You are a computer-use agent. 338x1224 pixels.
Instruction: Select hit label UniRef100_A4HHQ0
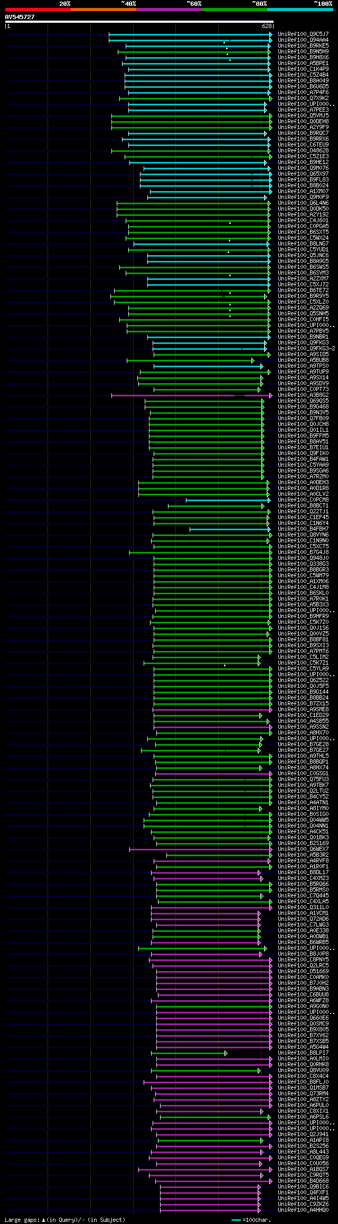pyautogui.click(x=303, y=1210)
